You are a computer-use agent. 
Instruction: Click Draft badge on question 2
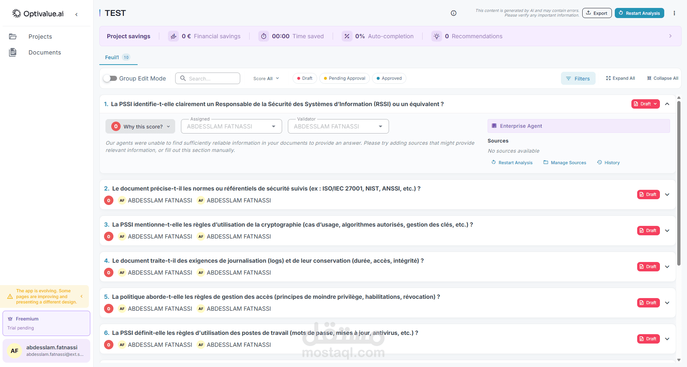click(x=648, y=195)
